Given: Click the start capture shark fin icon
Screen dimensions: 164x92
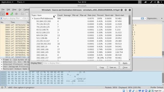Looking at the screenshot, I should pyautogui.click(x=3, y=14).
